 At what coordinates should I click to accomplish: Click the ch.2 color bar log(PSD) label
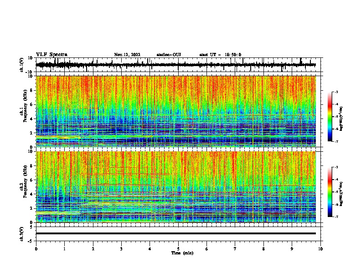341,194
